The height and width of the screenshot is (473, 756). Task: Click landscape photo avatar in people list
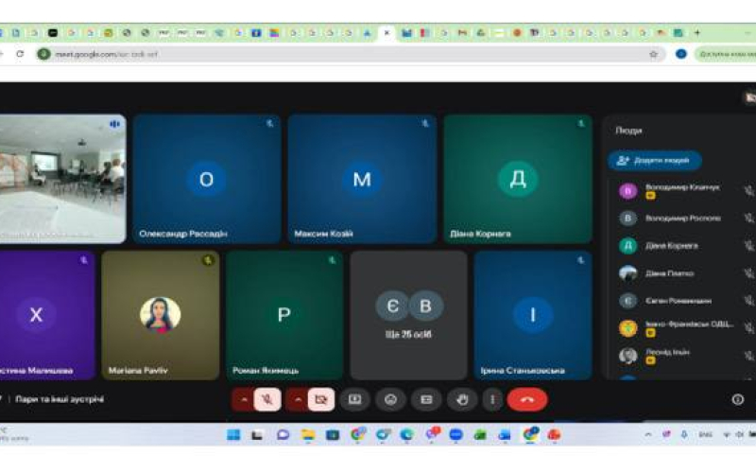point(627,273)
